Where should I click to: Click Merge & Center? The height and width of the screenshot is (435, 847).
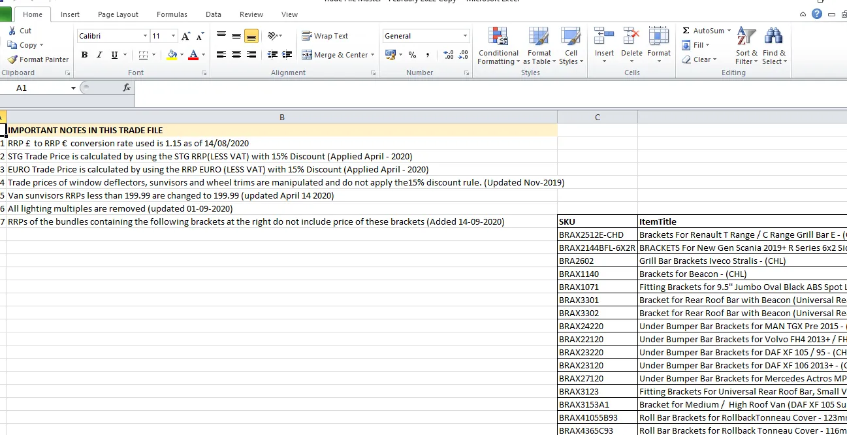[x=335, y=55]
